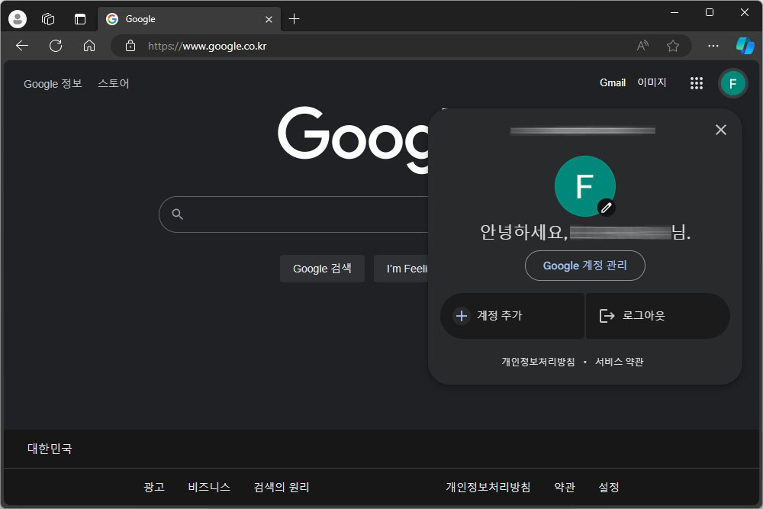
Task: Open 약관 footer link
Action: [x=565, y=487]
